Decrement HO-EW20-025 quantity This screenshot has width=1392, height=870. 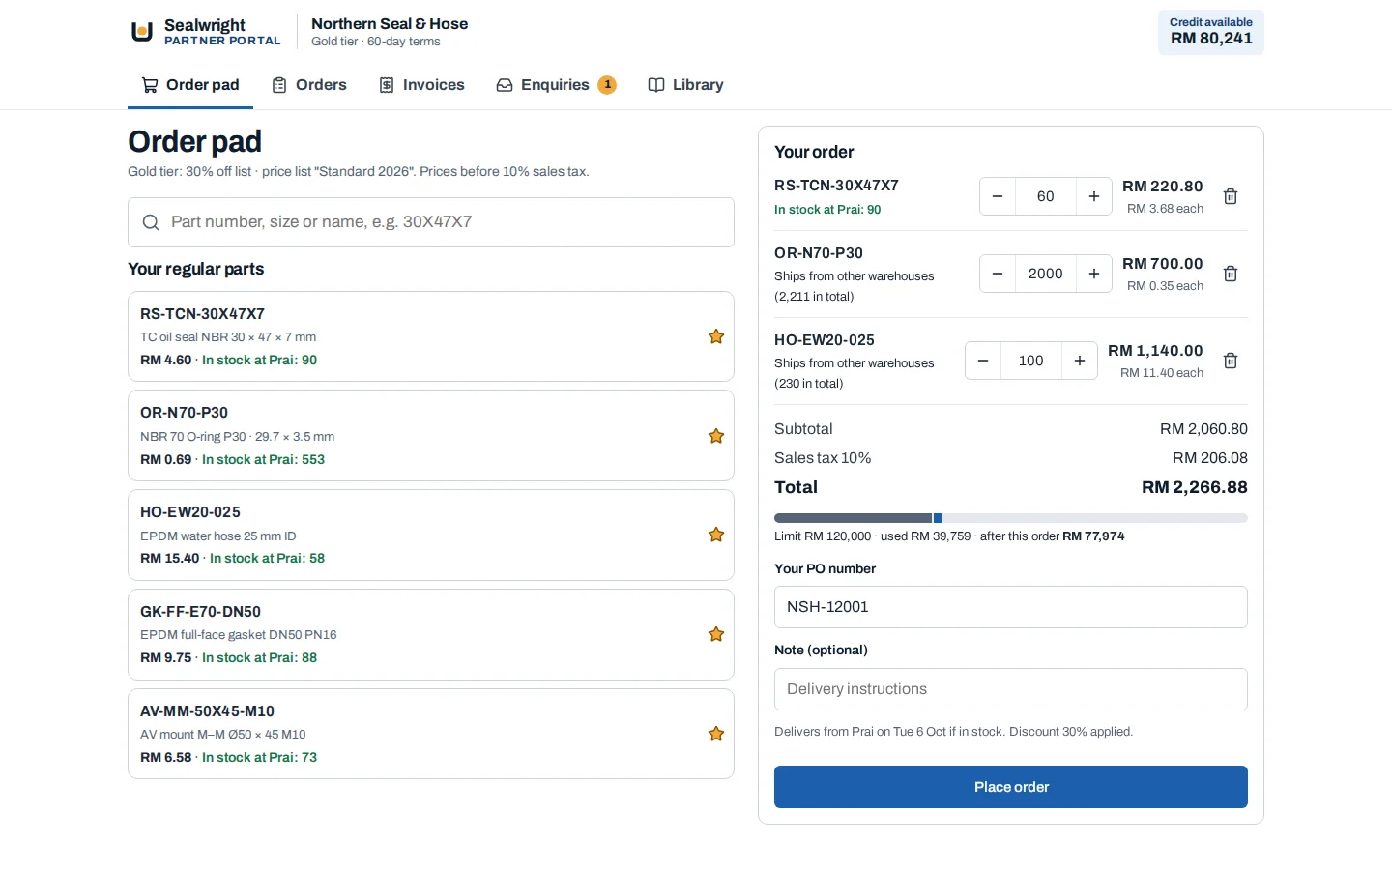(x=983, y=361)
